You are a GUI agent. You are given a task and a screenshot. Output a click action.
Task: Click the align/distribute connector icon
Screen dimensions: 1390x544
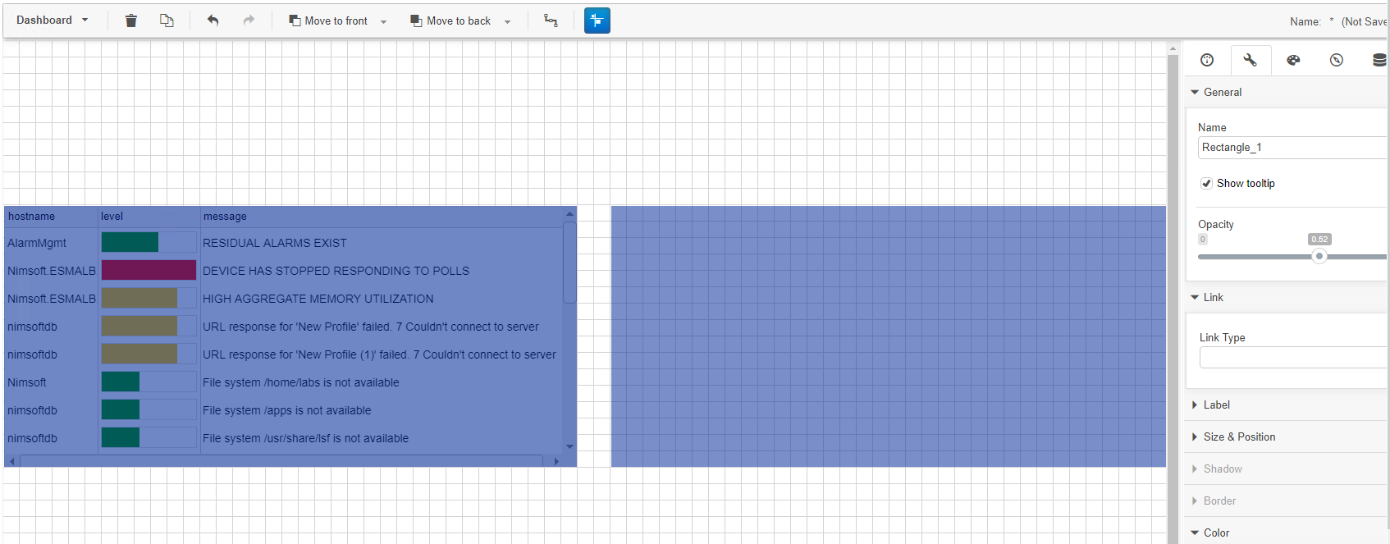pos(551,21)
